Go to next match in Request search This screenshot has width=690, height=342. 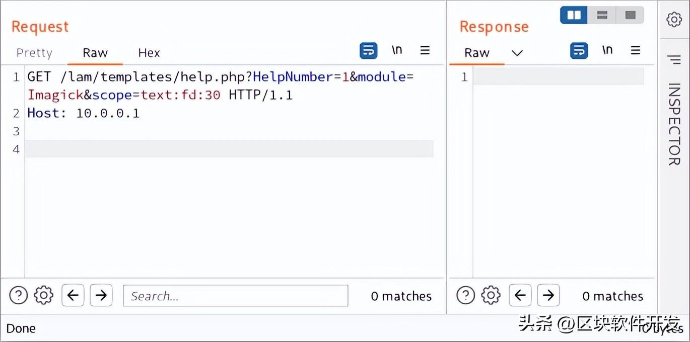click(101, 295)
